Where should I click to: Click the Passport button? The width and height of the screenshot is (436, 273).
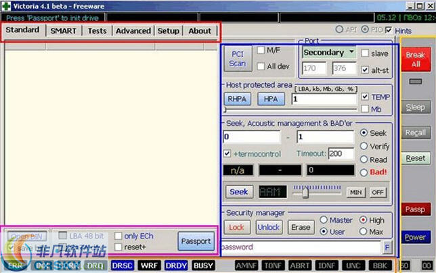194,241
